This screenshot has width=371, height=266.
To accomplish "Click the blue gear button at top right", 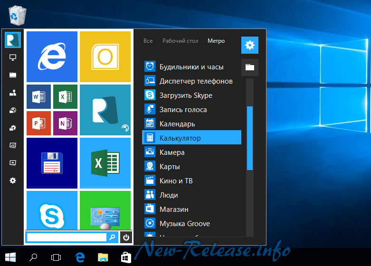I will click(249, 45).
